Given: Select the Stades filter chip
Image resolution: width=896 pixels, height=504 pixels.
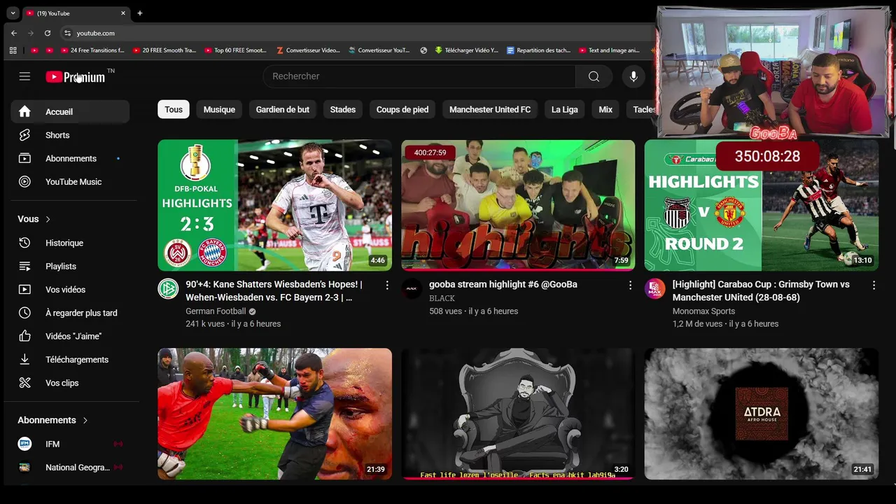Looking at the screenshot, I should coord(343,109).
